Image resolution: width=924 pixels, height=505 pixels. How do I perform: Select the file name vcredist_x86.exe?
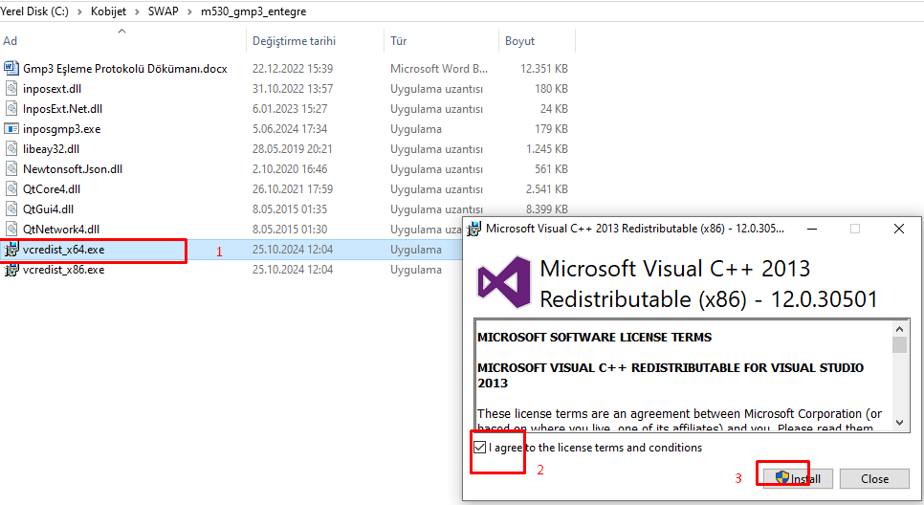coord(64,270)
